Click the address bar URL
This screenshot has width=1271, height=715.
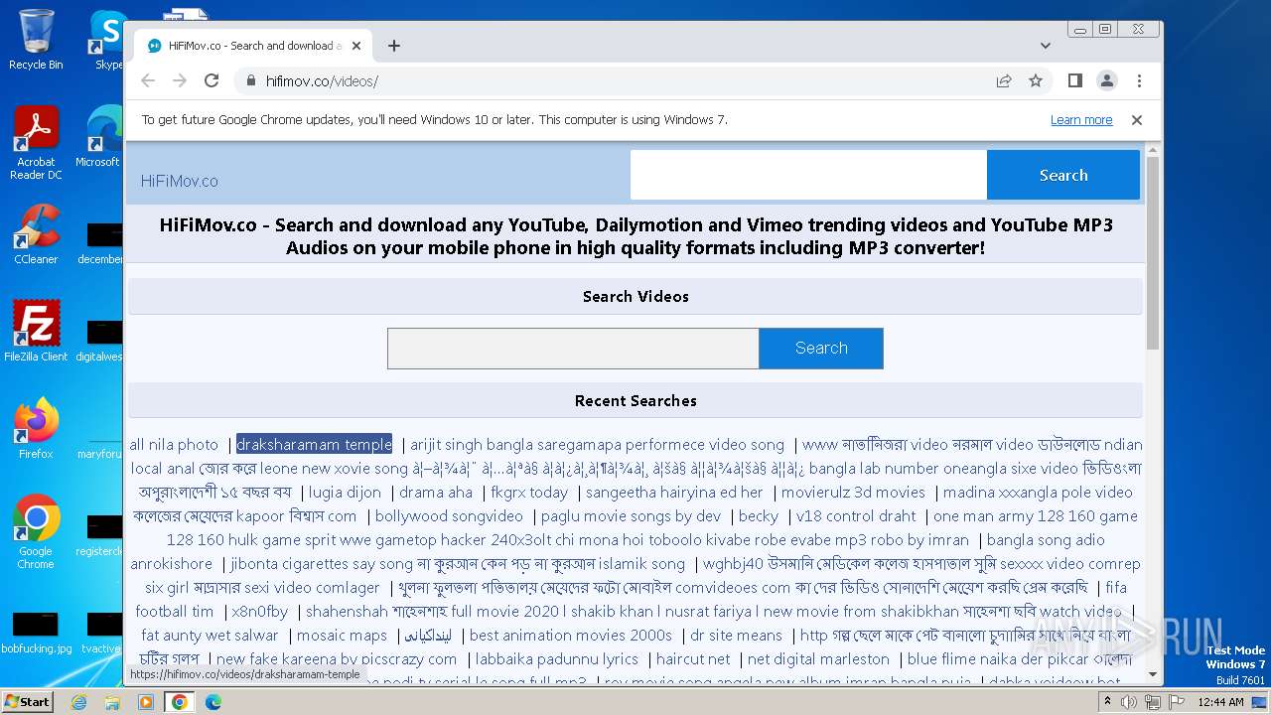click(322, 81)
